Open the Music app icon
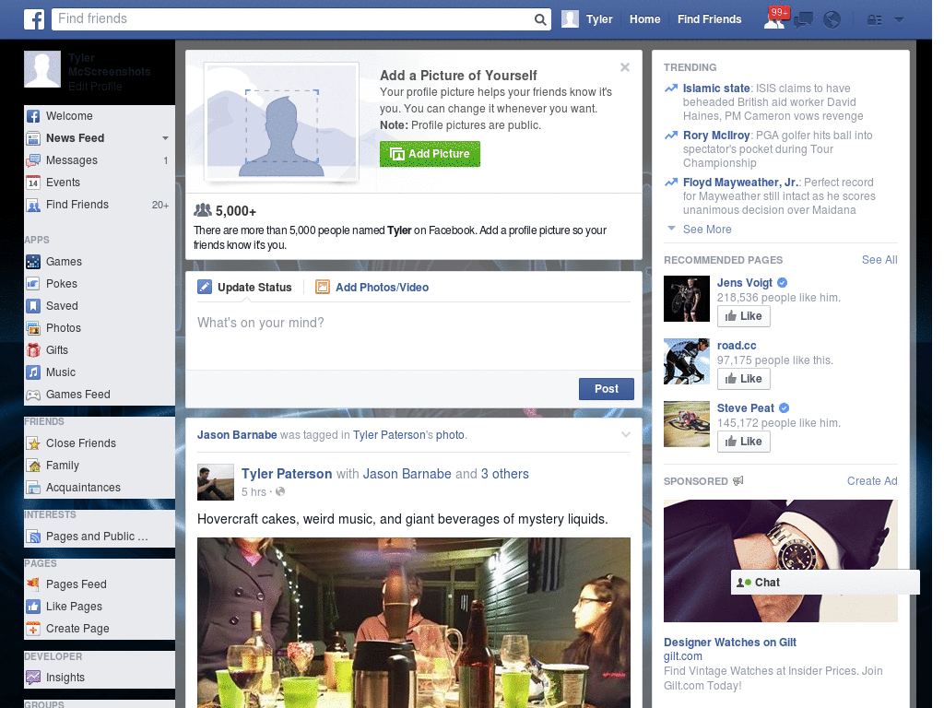The image size is (944, 708). click(33, 372)
